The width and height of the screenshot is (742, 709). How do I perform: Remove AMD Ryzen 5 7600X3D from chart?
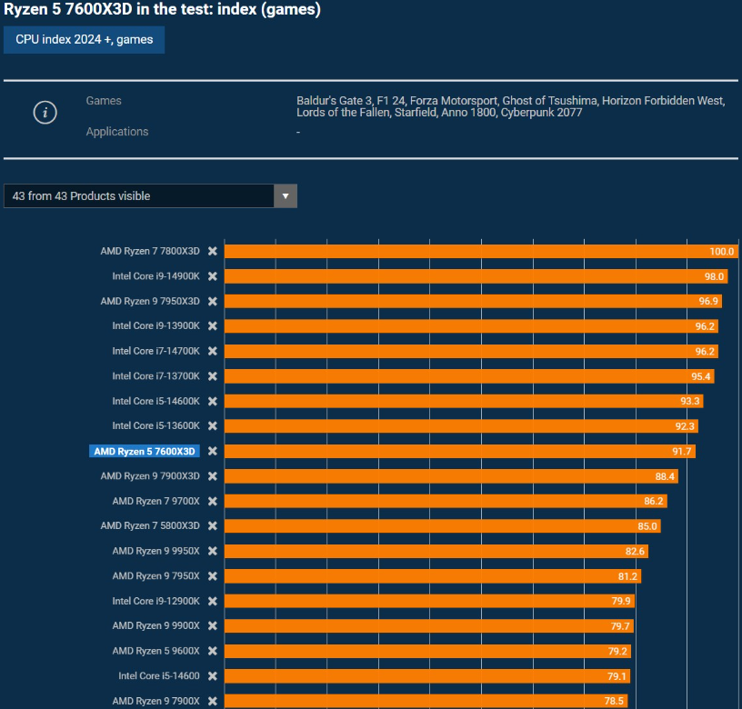213,451
